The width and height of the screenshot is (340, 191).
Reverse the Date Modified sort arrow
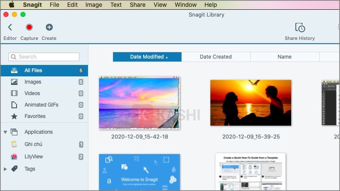point(167,57)
